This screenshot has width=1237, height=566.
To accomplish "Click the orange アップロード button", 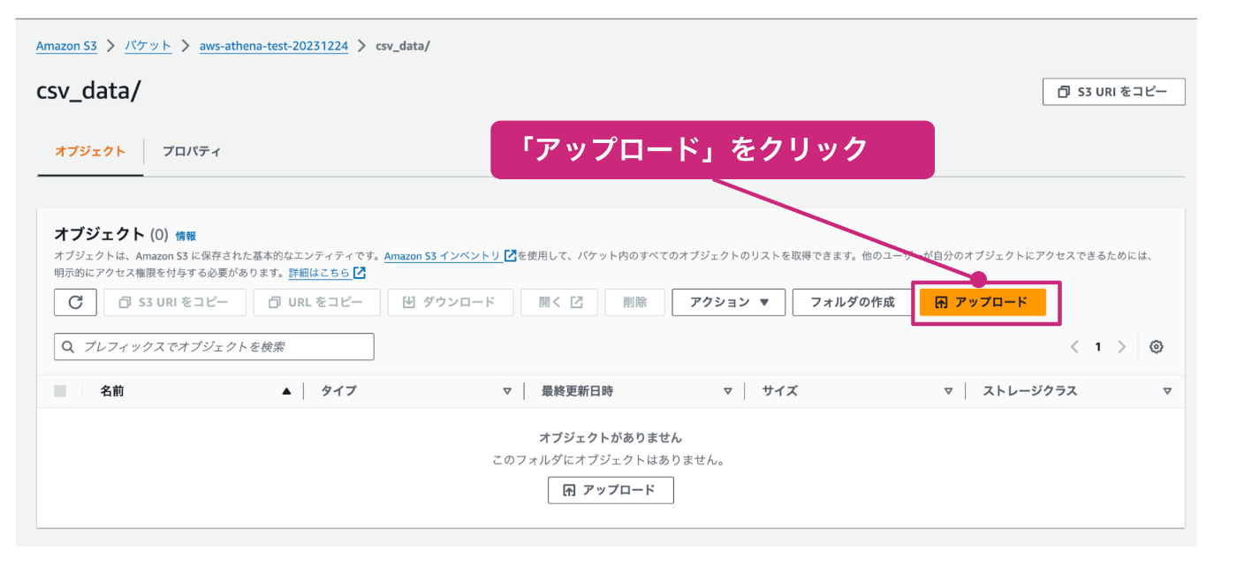I will (983, 302).
